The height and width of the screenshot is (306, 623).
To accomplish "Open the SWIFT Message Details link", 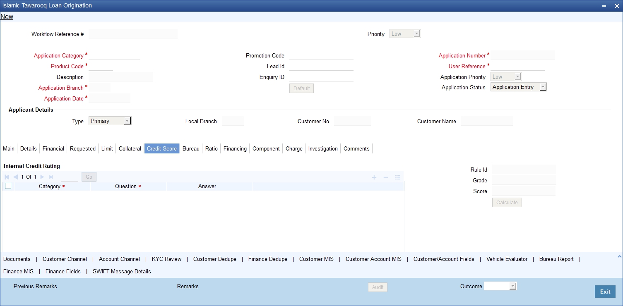I will point(122,271).
